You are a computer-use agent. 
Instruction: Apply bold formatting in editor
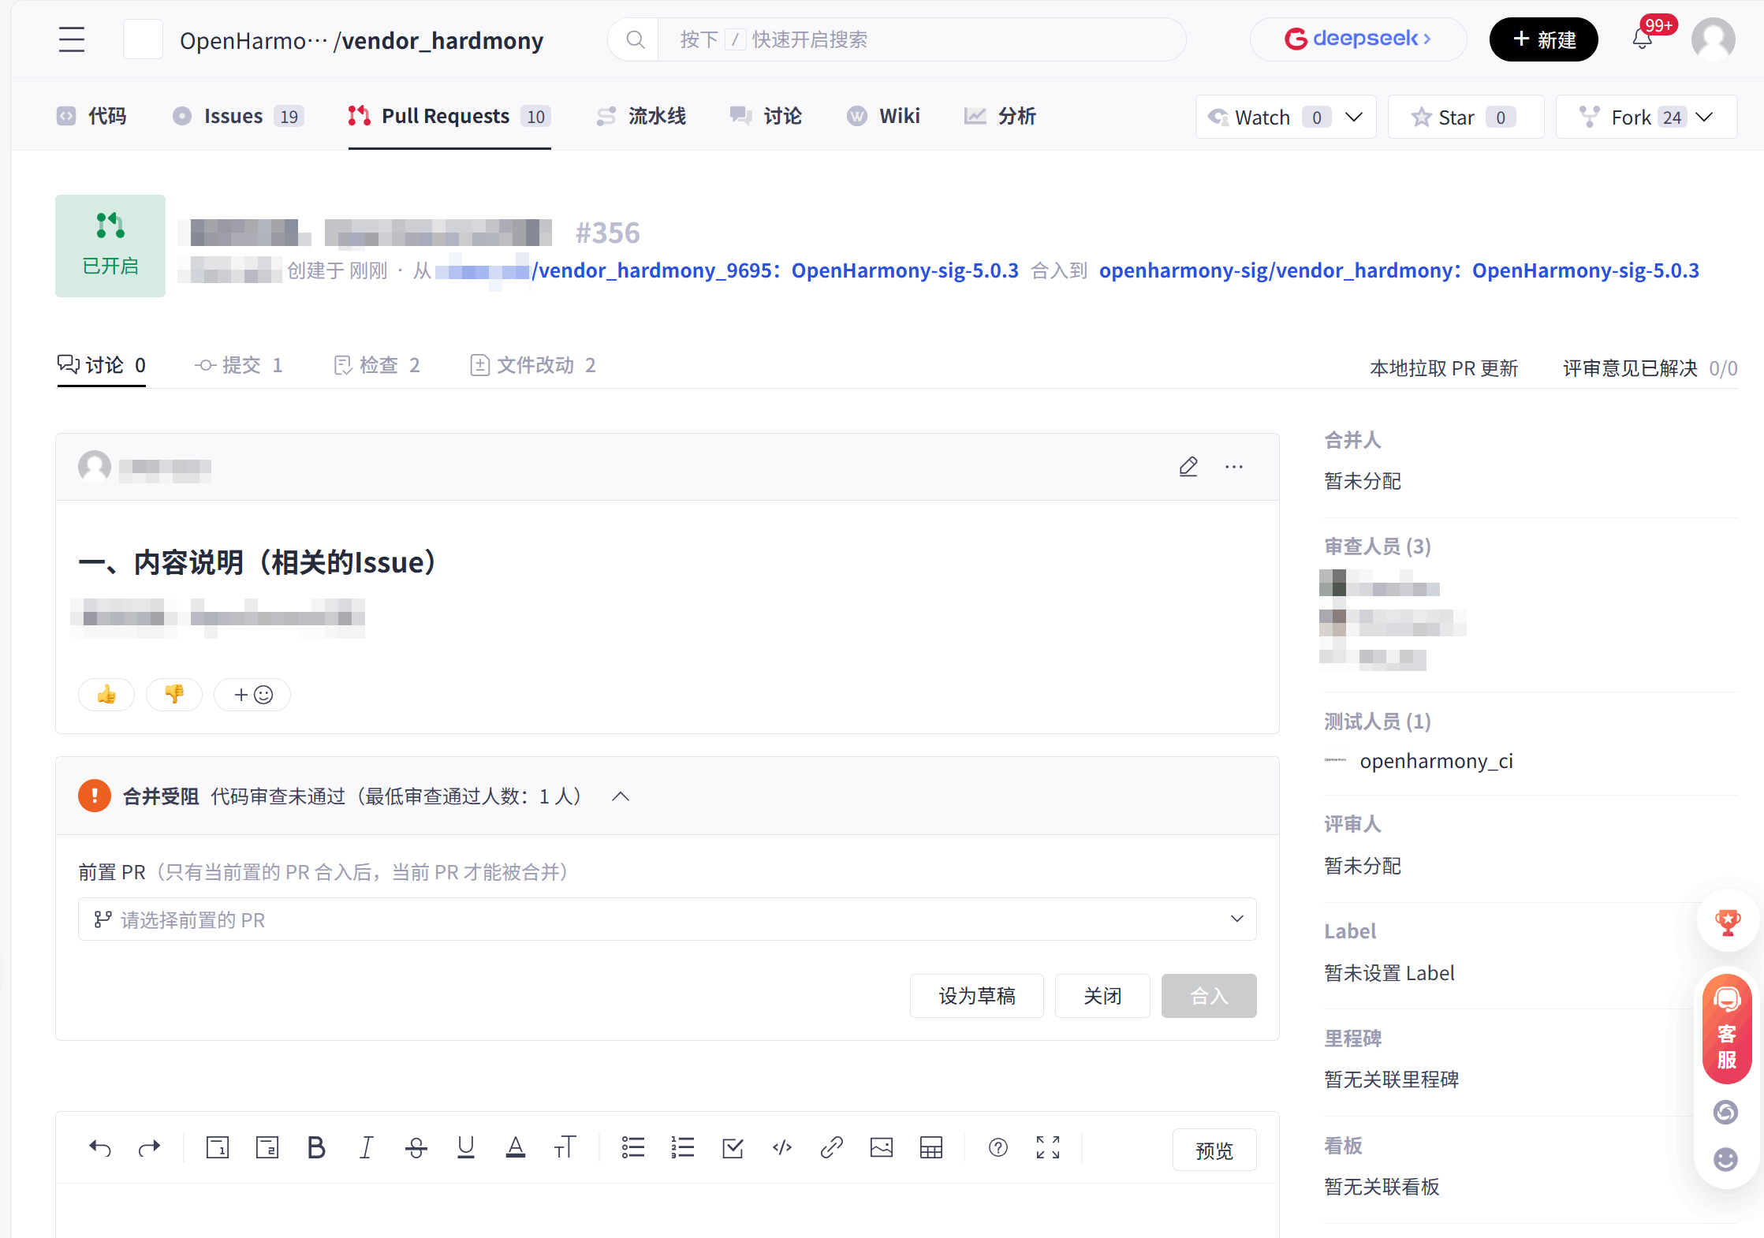coord(316,1148)
